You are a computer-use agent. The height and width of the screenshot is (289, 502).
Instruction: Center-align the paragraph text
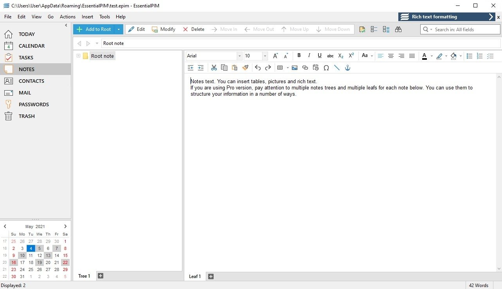tap(391, 56)
